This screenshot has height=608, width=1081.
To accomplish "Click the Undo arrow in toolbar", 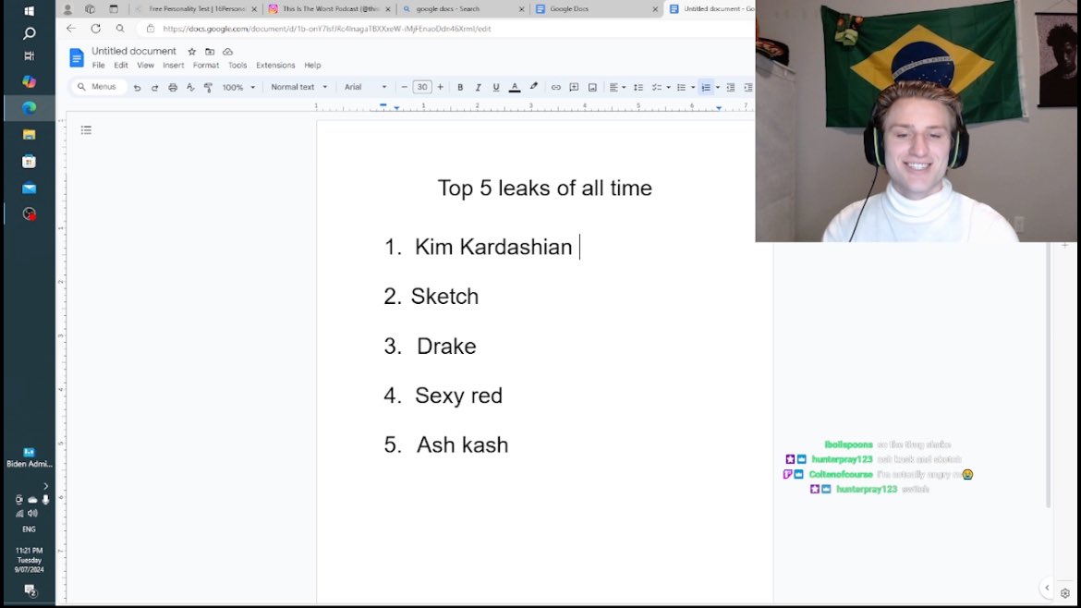I will [x=137, y=88].
